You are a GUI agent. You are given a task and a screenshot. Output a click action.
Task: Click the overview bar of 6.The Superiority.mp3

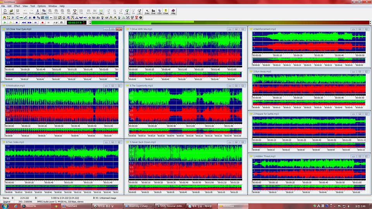pyautogui.click(x=185, y=131)
